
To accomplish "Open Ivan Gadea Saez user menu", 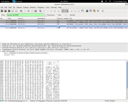I will (x=120, y=1).
